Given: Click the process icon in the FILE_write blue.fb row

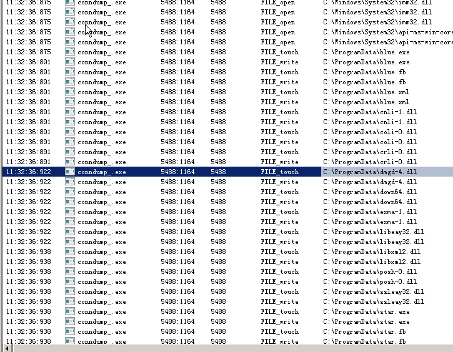Looking at the screenshot, I should (x=70, y=82).
